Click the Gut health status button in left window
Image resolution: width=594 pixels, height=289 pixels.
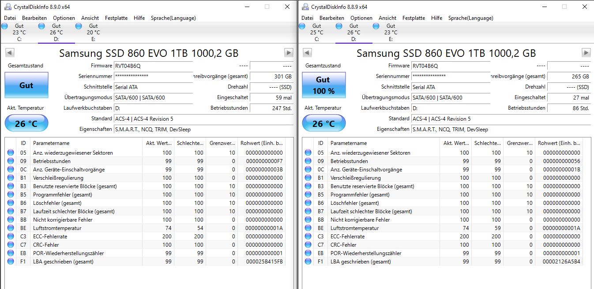(26, 85)
